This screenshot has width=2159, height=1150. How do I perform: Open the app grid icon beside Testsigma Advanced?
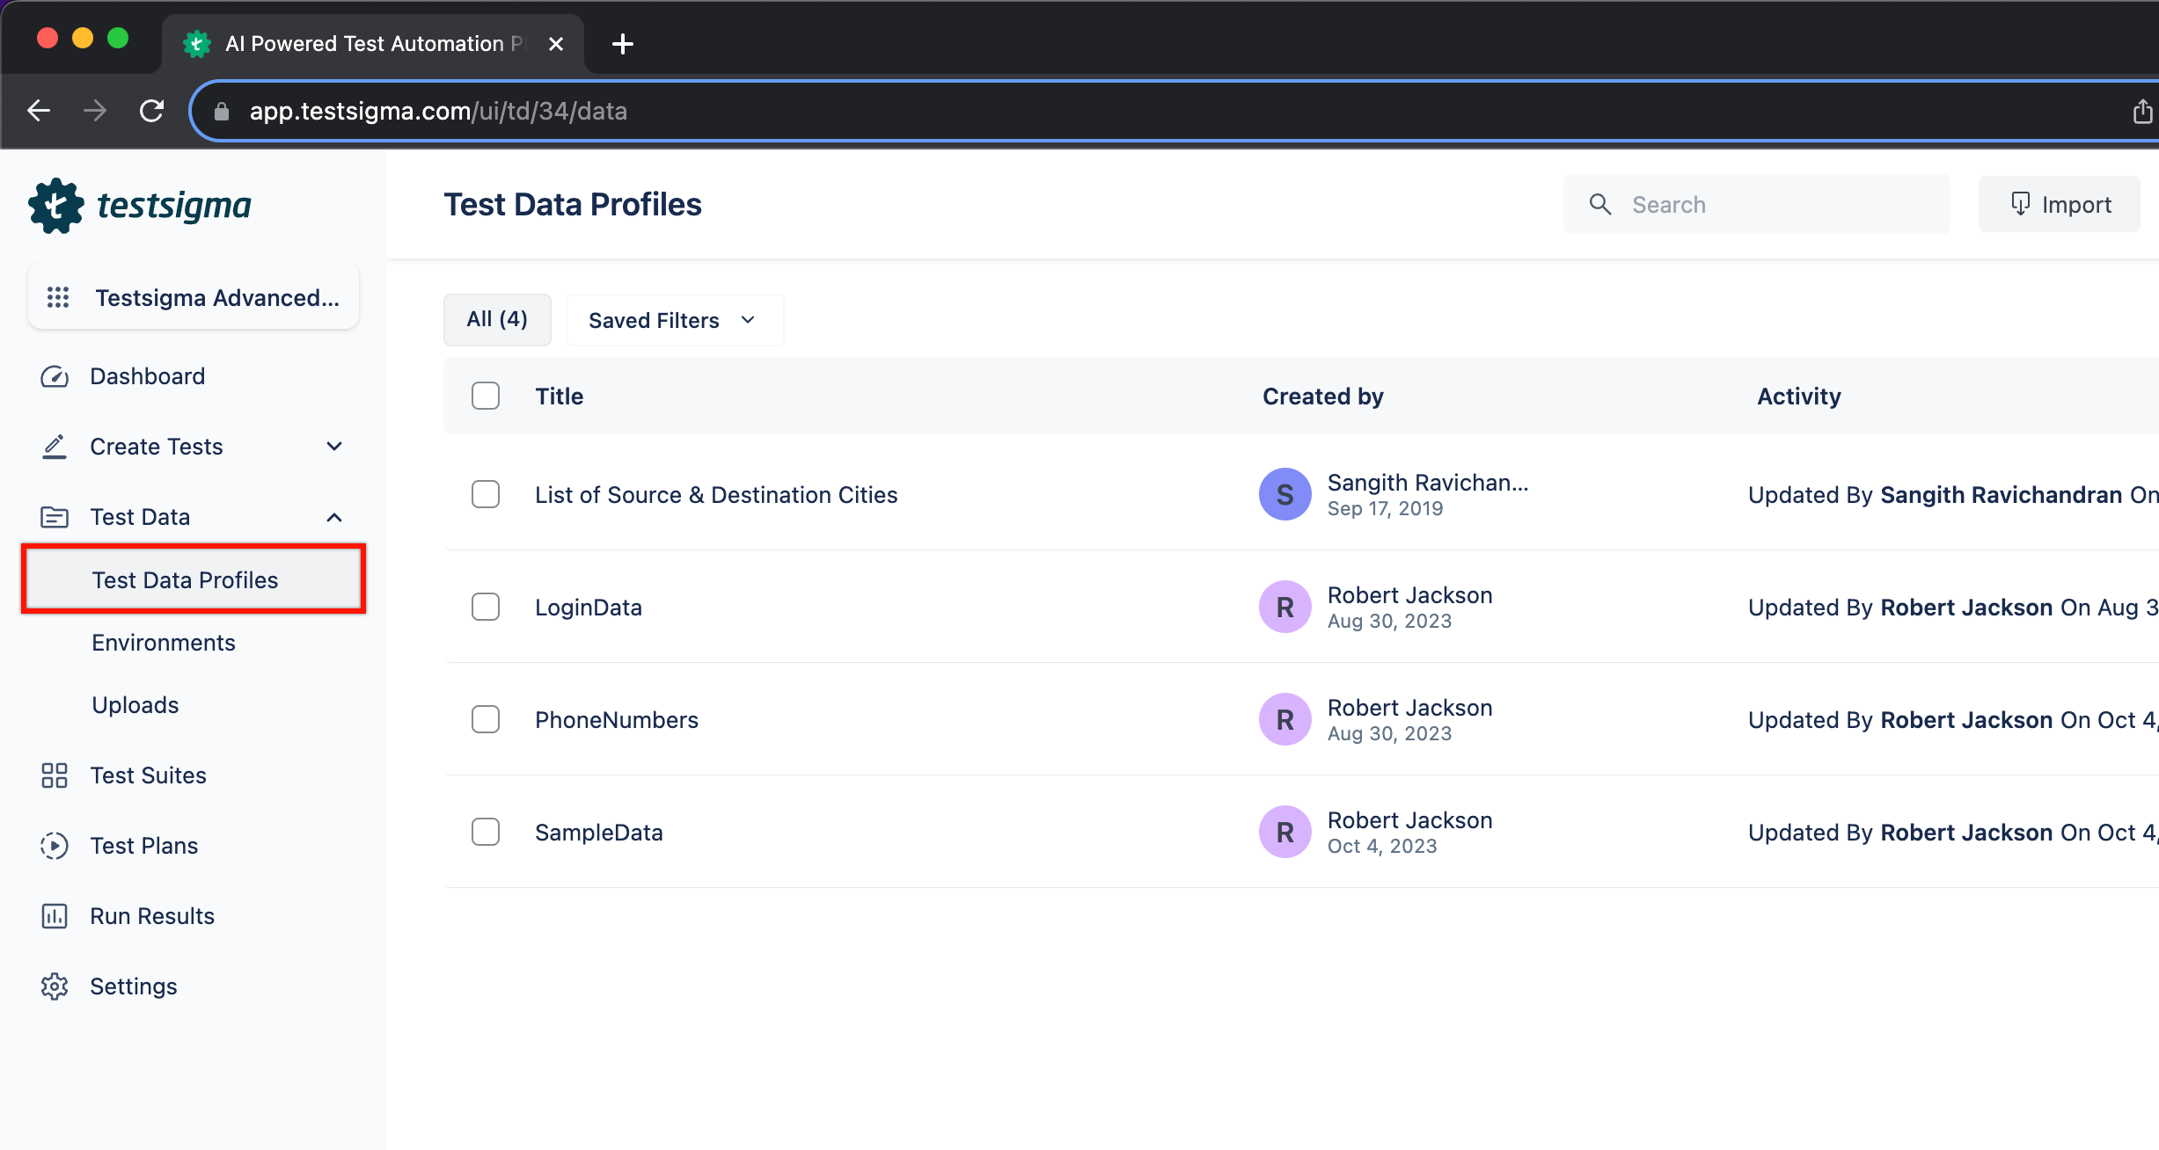point(58,297)
